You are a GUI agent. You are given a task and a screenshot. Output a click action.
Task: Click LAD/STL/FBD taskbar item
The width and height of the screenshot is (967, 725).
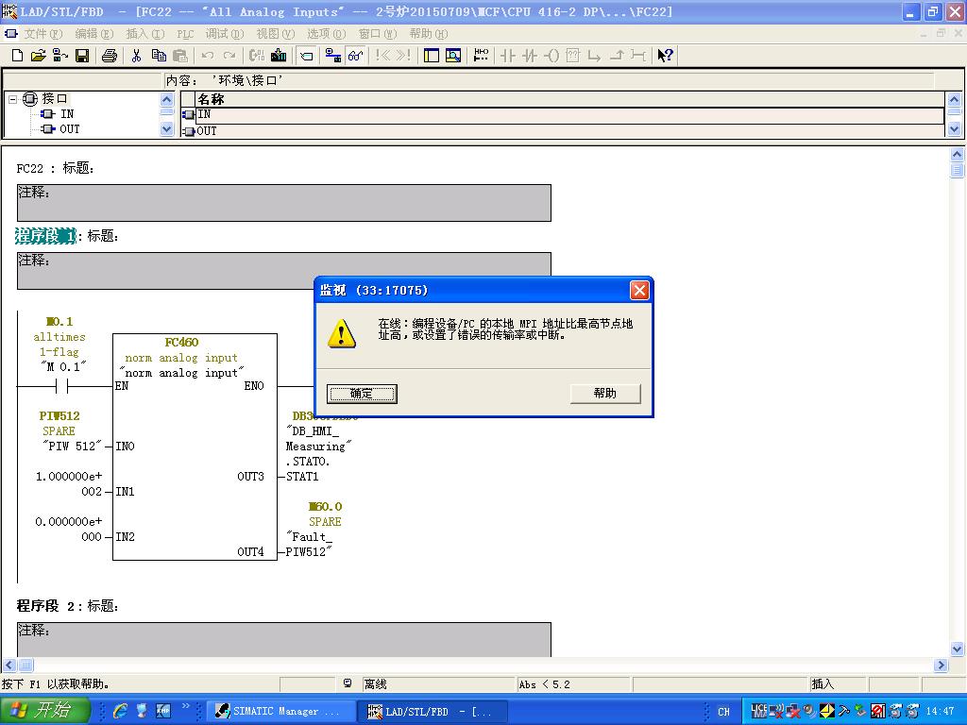[433, 712]
